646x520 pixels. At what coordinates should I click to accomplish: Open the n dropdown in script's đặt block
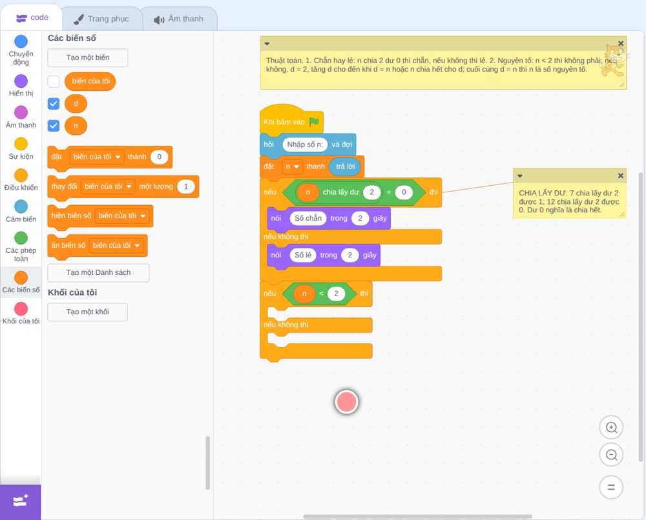click(292, 166)
